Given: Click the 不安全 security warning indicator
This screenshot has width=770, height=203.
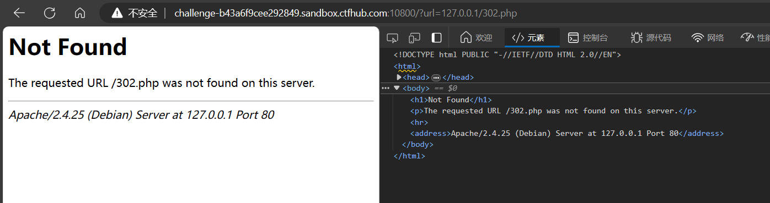Looking at the screenshot, I should click(135, 13).
